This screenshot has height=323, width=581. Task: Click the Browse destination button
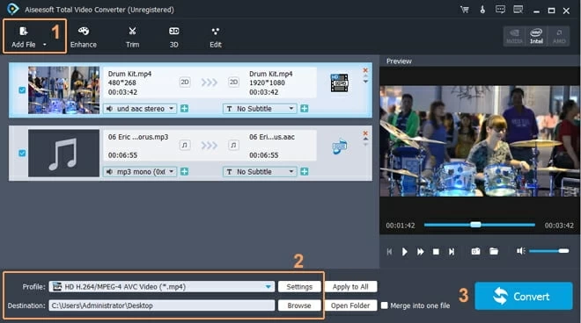pyautogui.click(x=299, y=305)
